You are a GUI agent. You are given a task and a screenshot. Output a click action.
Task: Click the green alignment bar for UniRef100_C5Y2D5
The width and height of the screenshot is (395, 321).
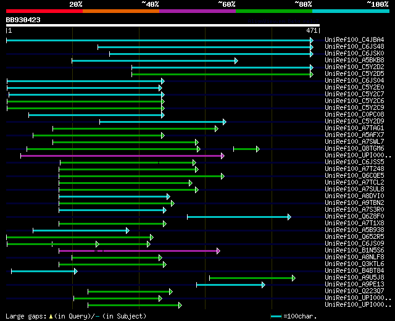point(222,74)
